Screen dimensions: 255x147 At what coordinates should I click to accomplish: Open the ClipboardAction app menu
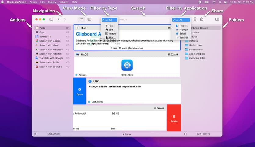pyautogui.click(x=16, y=2)
